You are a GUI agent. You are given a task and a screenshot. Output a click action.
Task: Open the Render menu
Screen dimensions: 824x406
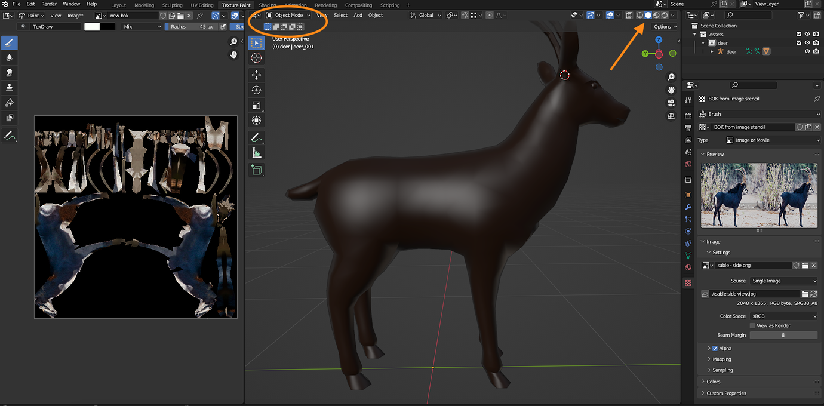49,4
